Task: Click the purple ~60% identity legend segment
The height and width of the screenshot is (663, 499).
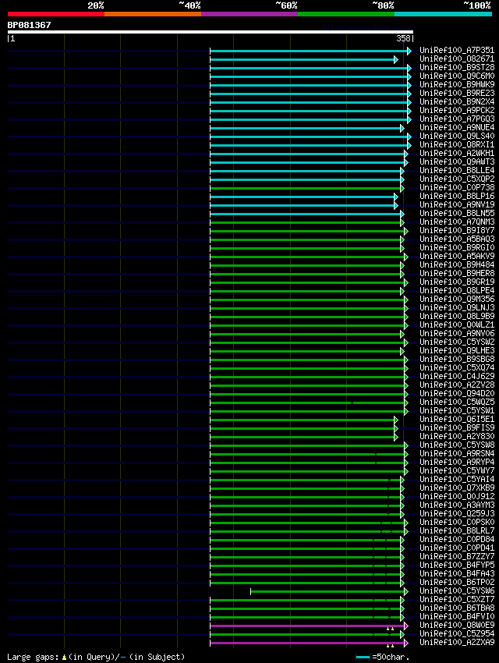Action: coord(249,14)
